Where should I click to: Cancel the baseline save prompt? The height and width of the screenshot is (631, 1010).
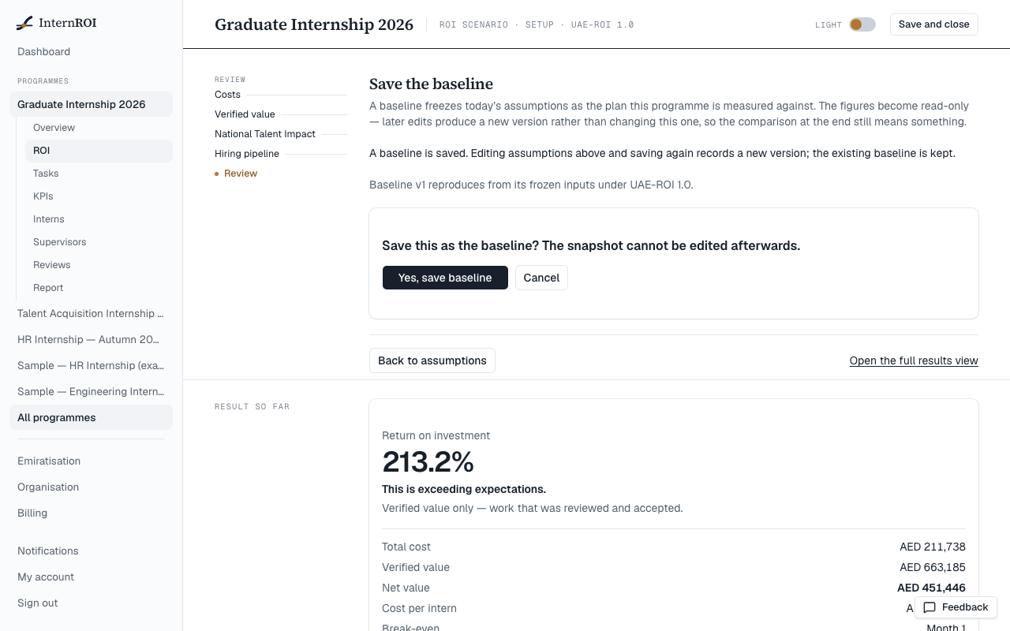point(541,278)
